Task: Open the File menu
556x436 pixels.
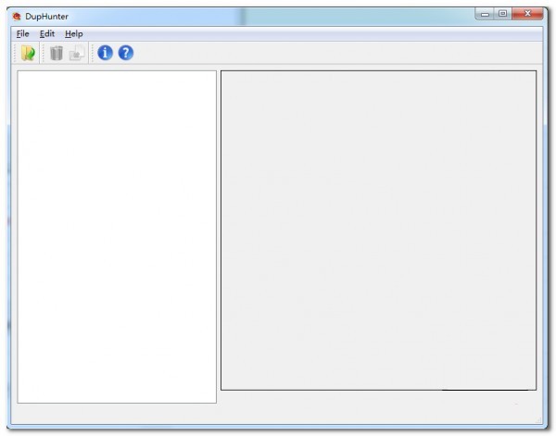Action: point(23,33)
